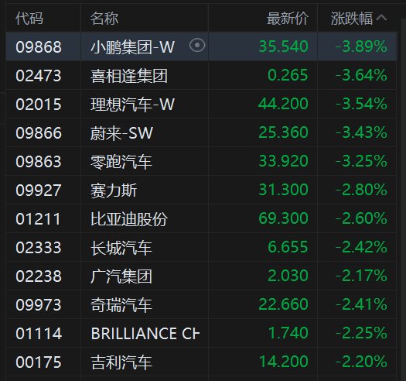Select stock code 09868
406x381 pixels.
39,47
